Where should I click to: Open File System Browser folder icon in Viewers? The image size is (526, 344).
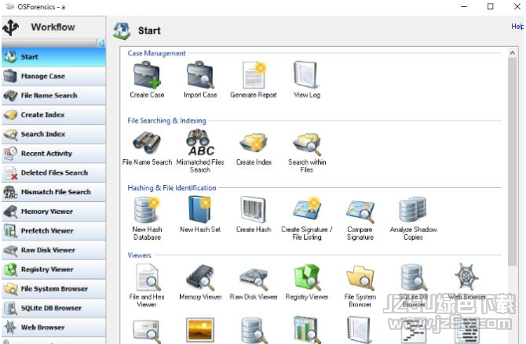(360, 278)
